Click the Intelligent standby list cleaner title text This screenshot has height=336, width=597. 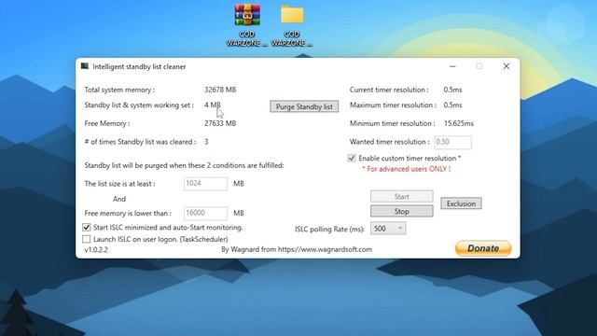point(139,66)
